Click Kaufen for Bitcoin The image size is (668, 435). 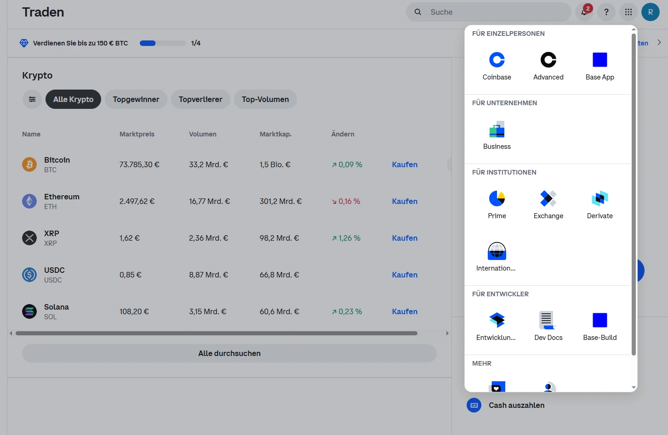(x=405, y=164)
